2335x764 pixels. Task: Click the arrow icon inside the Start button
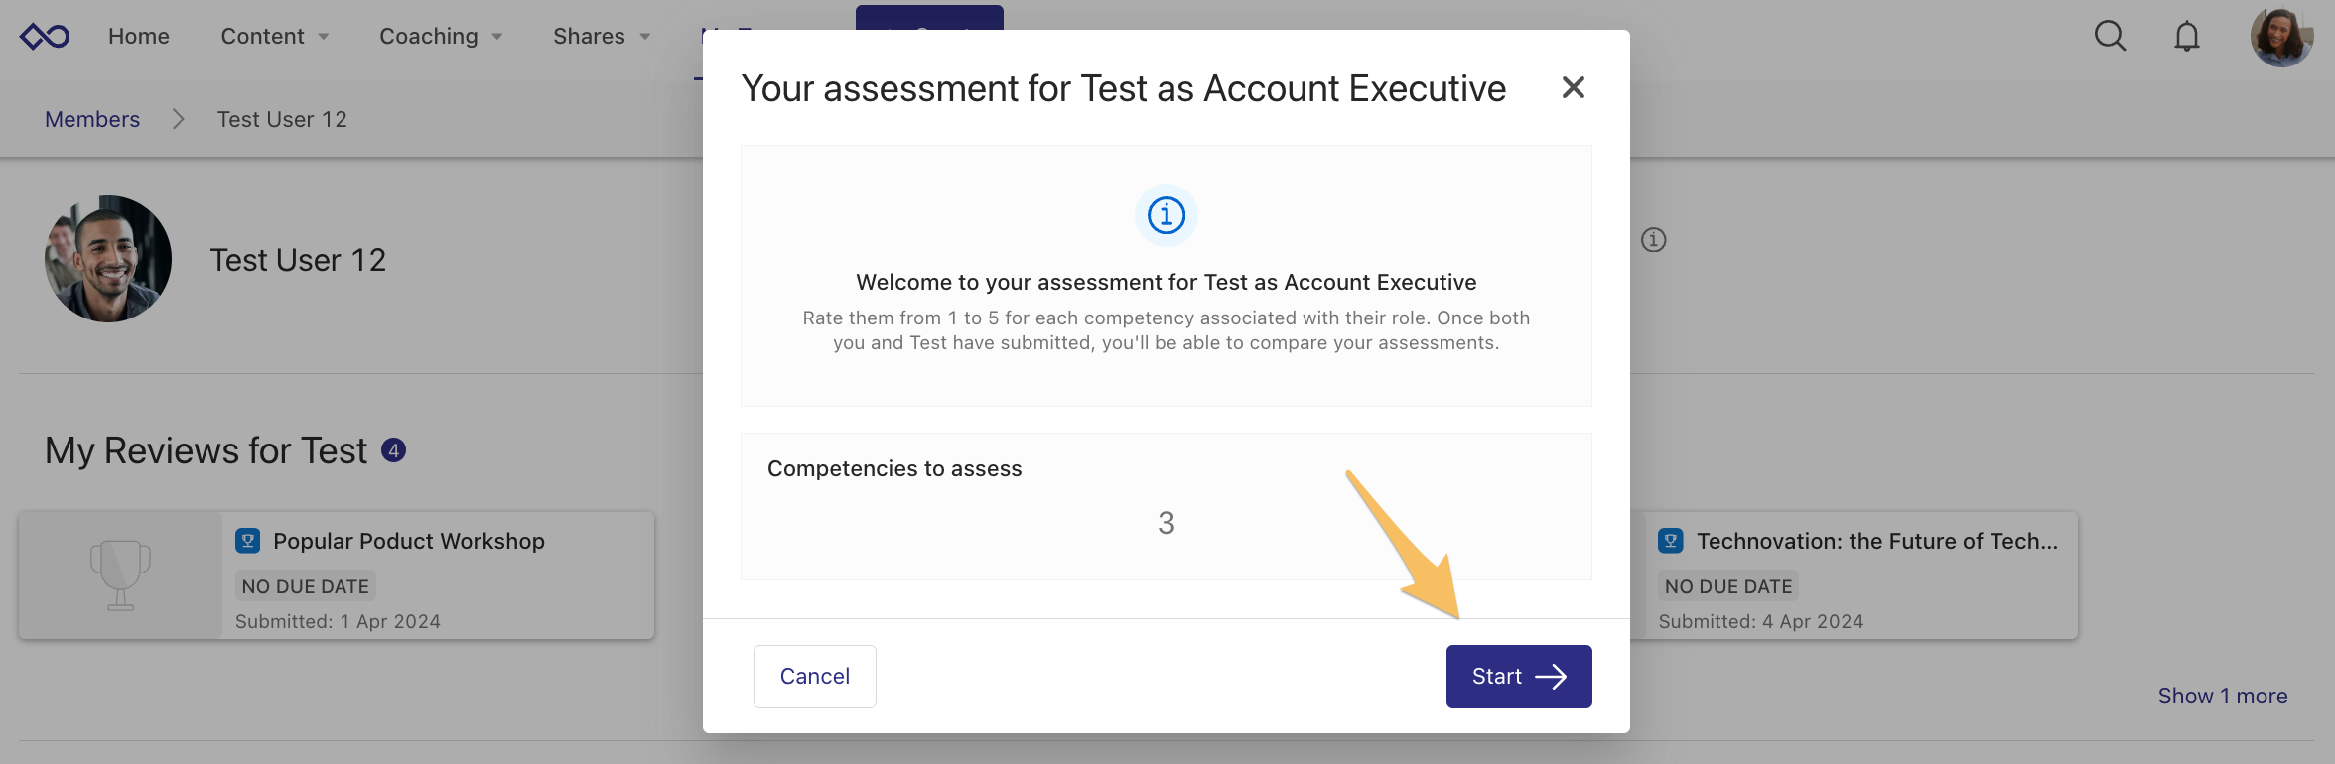coord(1550,676)
